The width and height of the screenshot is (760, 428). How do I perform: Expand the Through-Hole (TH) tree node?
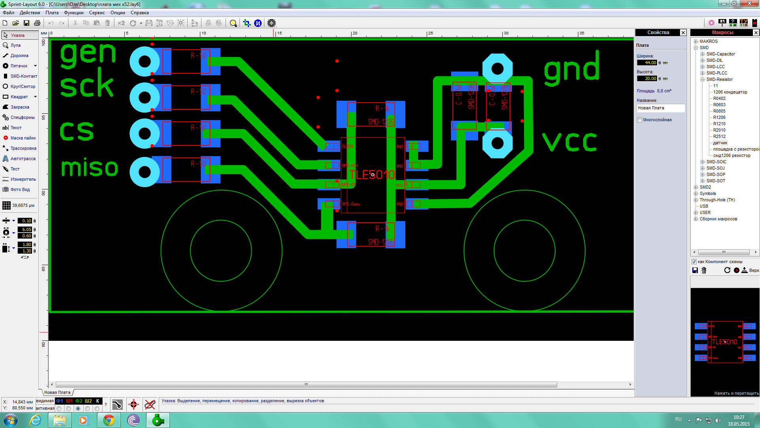pos(695,200)
